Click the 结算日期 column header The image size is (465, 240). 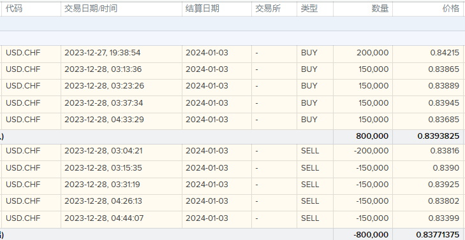tap(203, 8)
